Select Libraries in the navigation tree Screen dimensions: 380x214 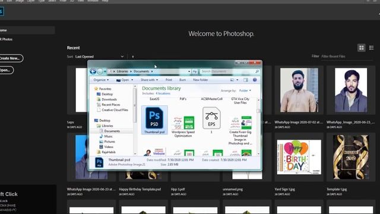pos(105,126)
